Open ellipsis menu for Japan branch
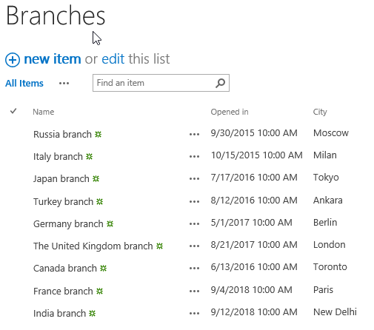This screenshot has width=374, height=330. 194,179
